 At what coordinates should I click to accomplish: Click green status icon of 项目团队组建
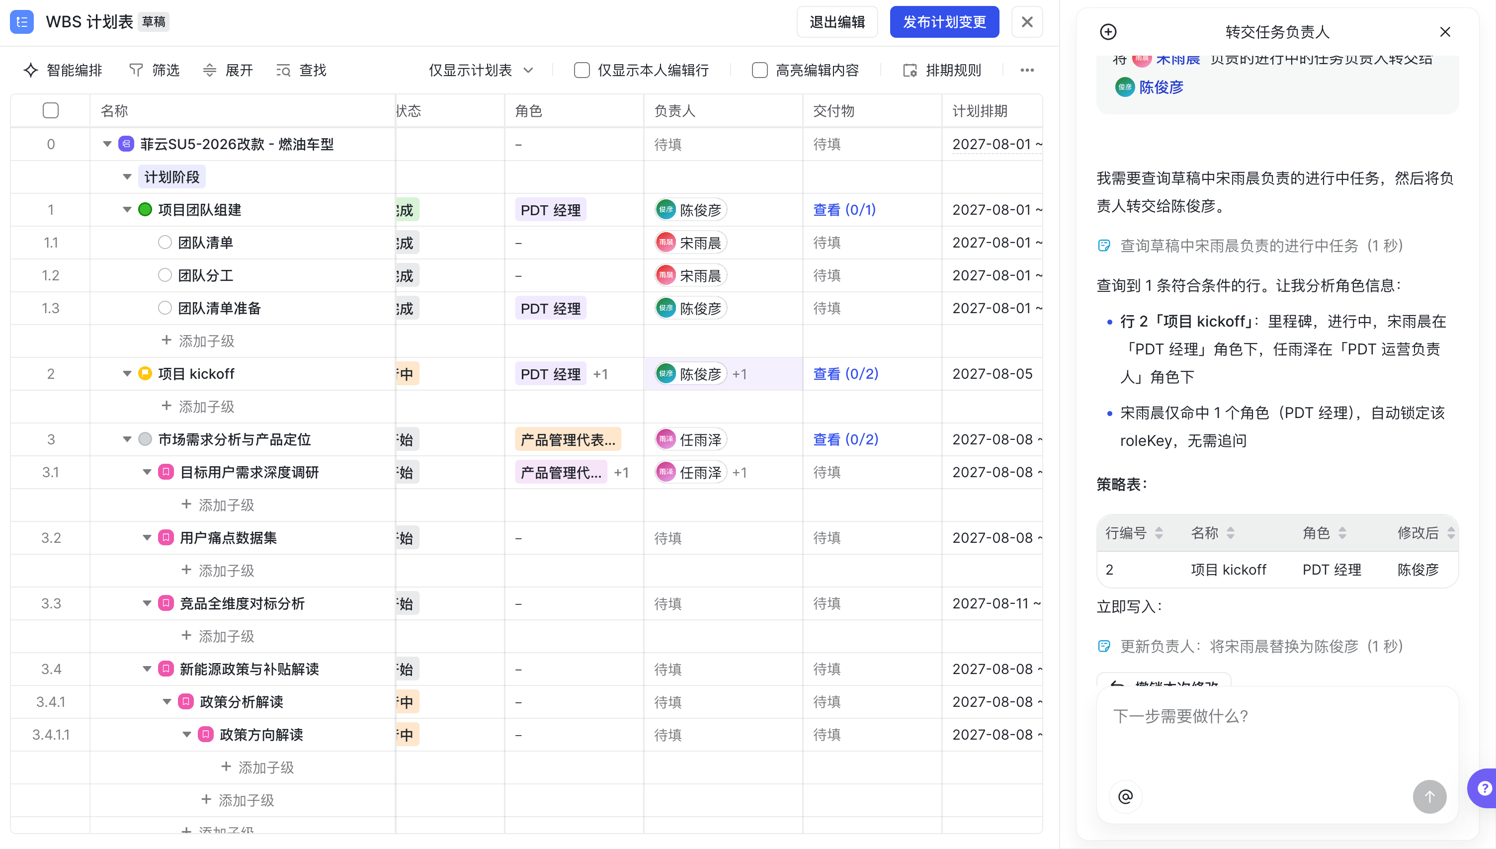[145, 209]
